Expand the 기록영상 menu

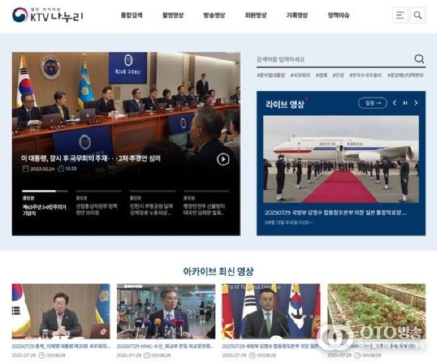[x=296, y=15]
